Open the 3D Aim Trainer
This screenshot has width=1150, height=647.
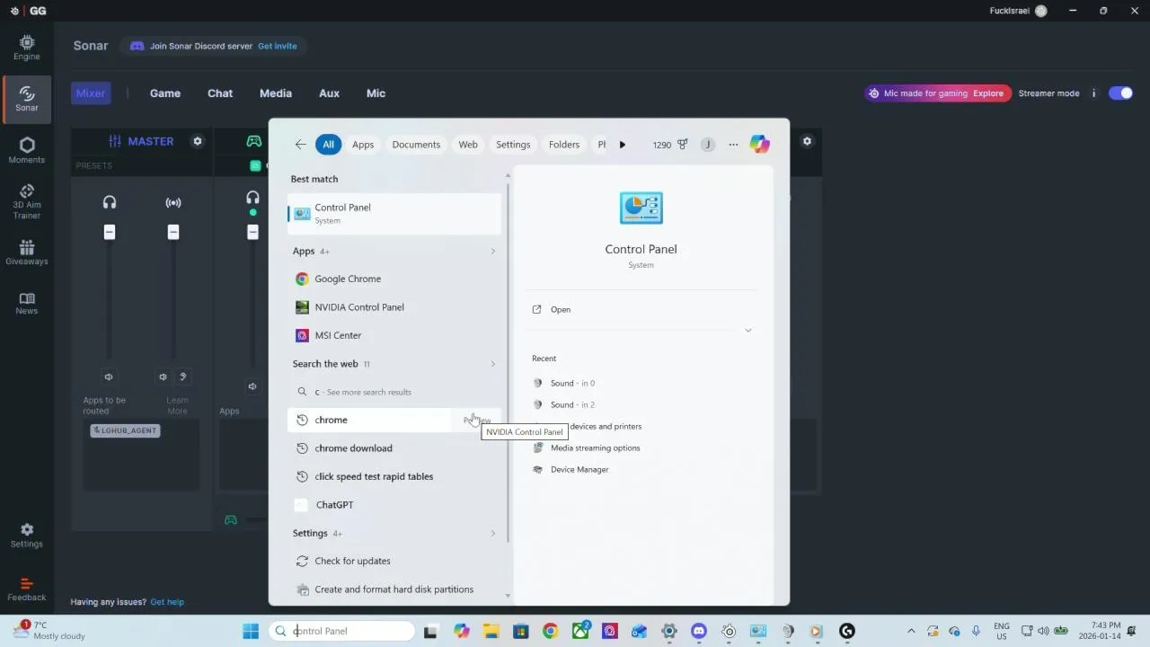tap(26, 201)
